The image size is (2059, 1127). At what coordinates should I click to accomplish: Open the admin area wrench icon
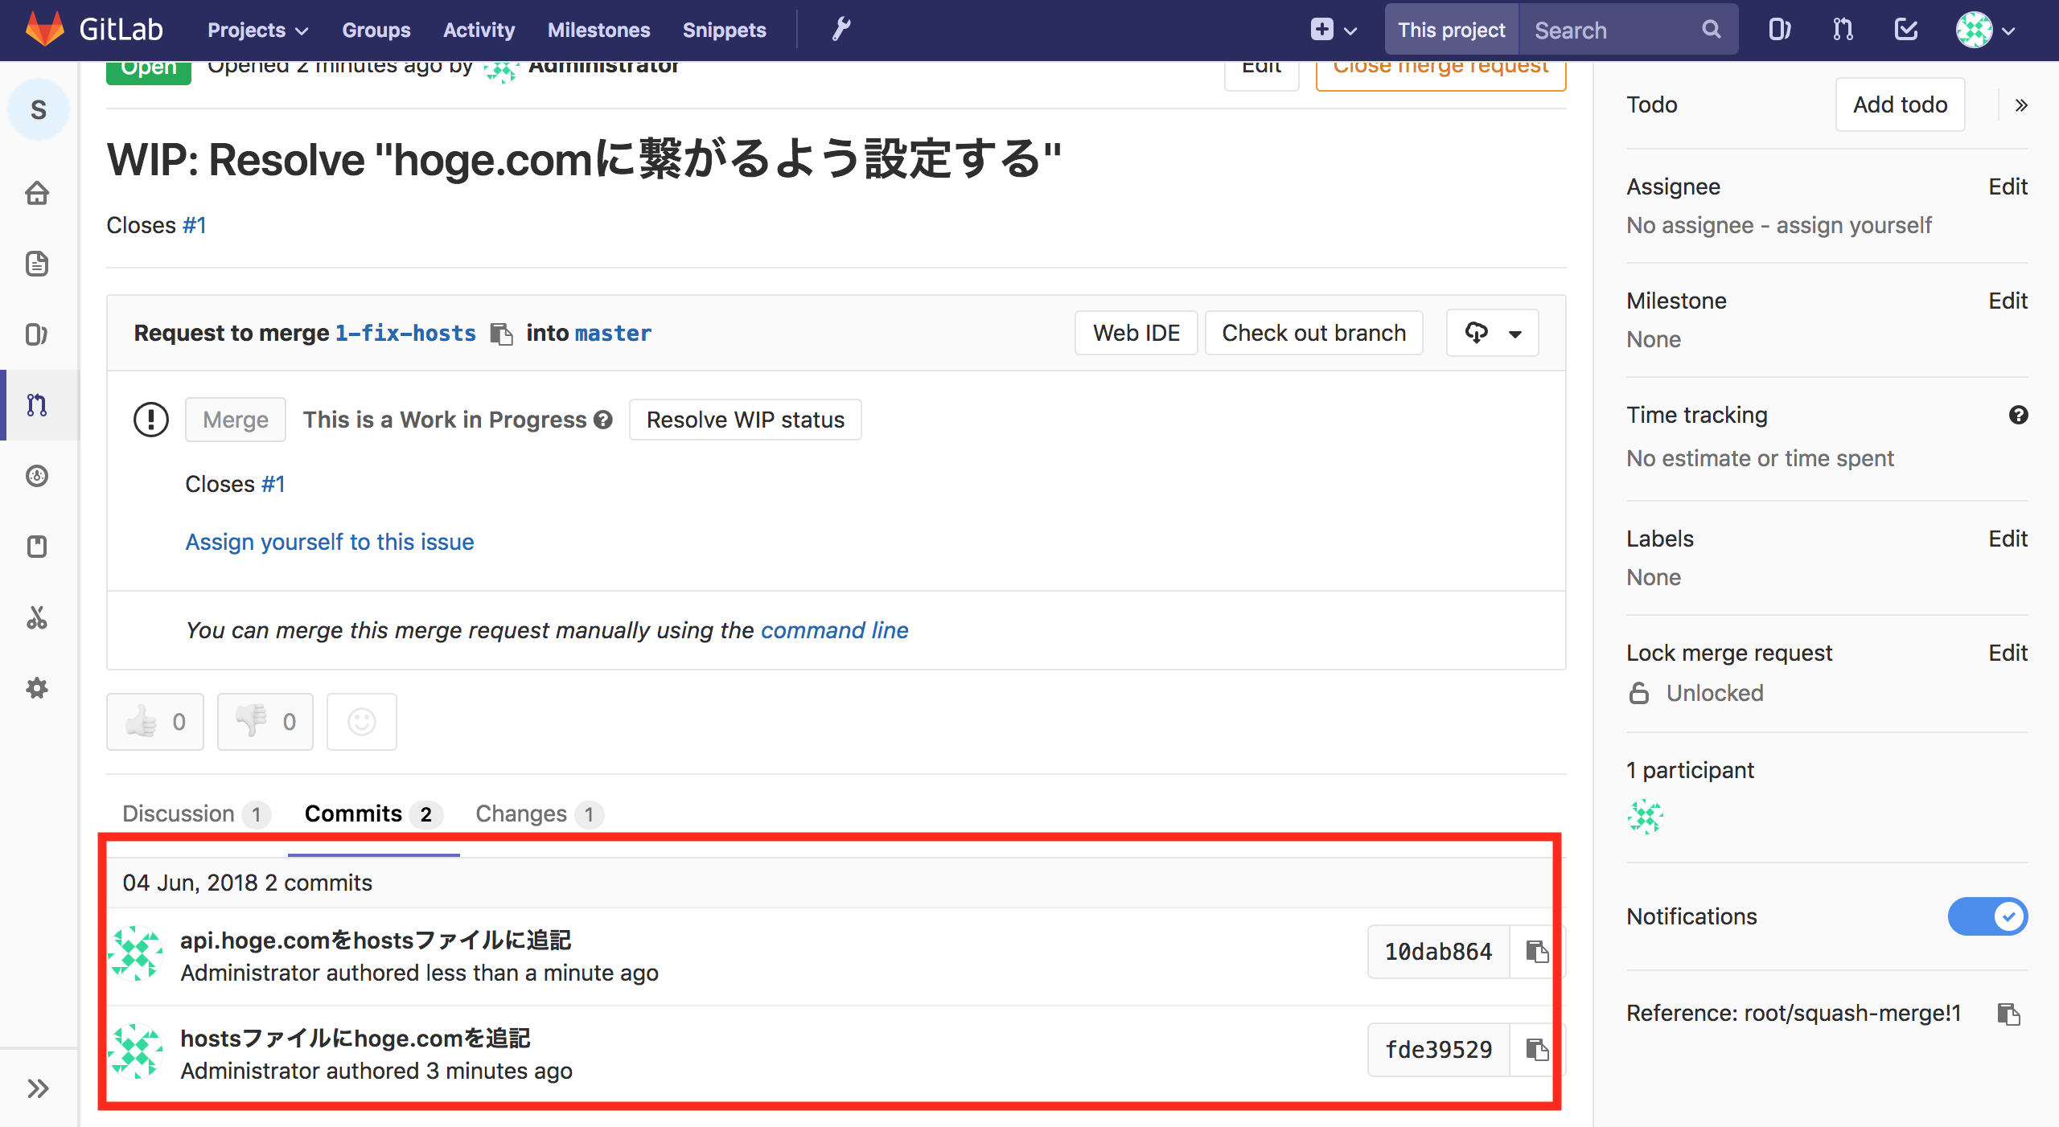[841, 30]
